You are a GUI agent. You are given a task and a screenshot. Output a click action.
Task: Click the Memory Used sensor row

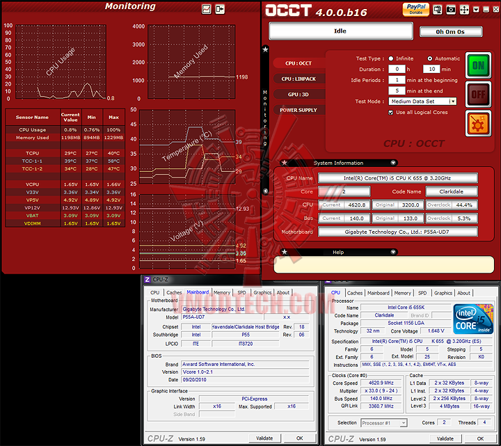point(65,137)
